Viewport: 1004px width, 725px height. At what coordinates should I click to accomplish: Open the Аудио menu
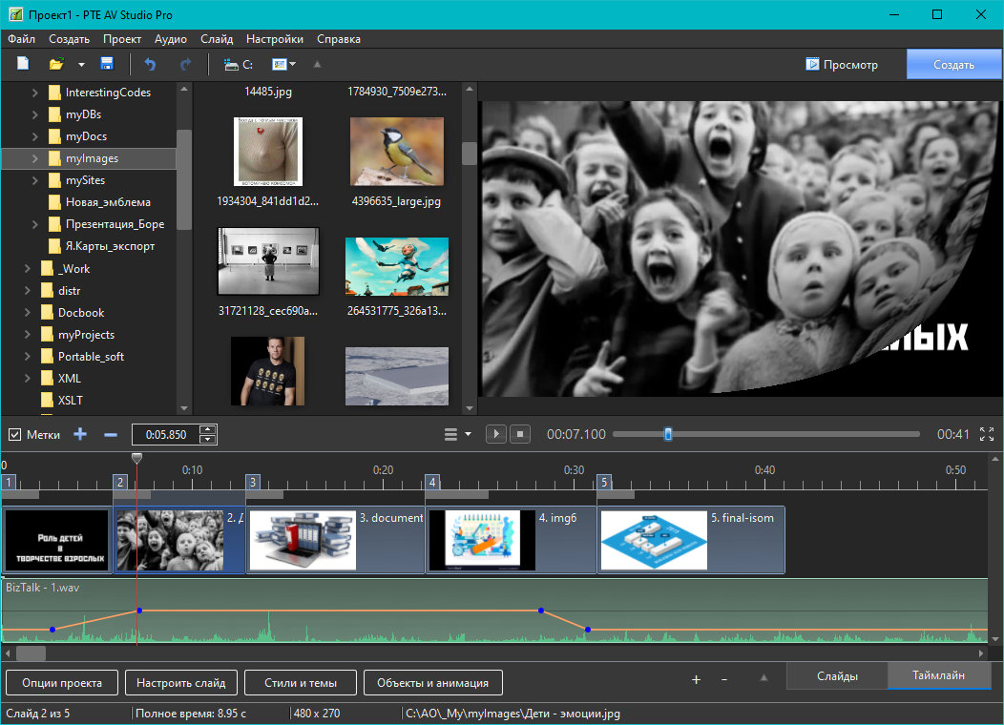(x=170, y=39)
